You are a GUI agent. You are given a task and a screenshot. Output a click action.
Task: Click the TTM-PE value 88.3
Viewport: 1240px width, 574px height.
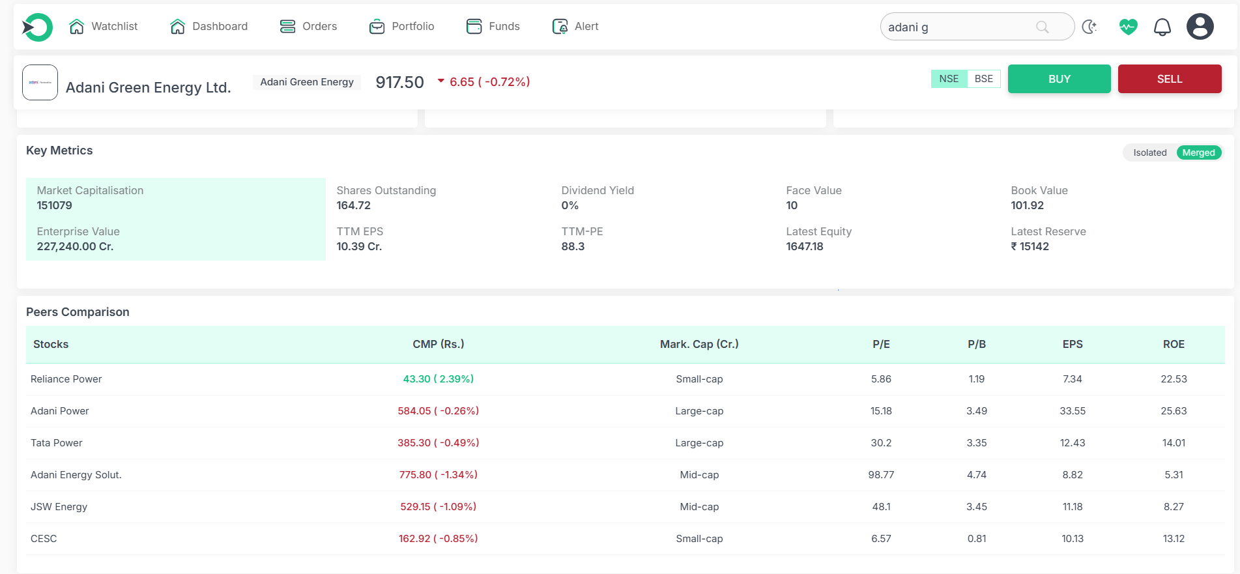[x=573, y=247]
